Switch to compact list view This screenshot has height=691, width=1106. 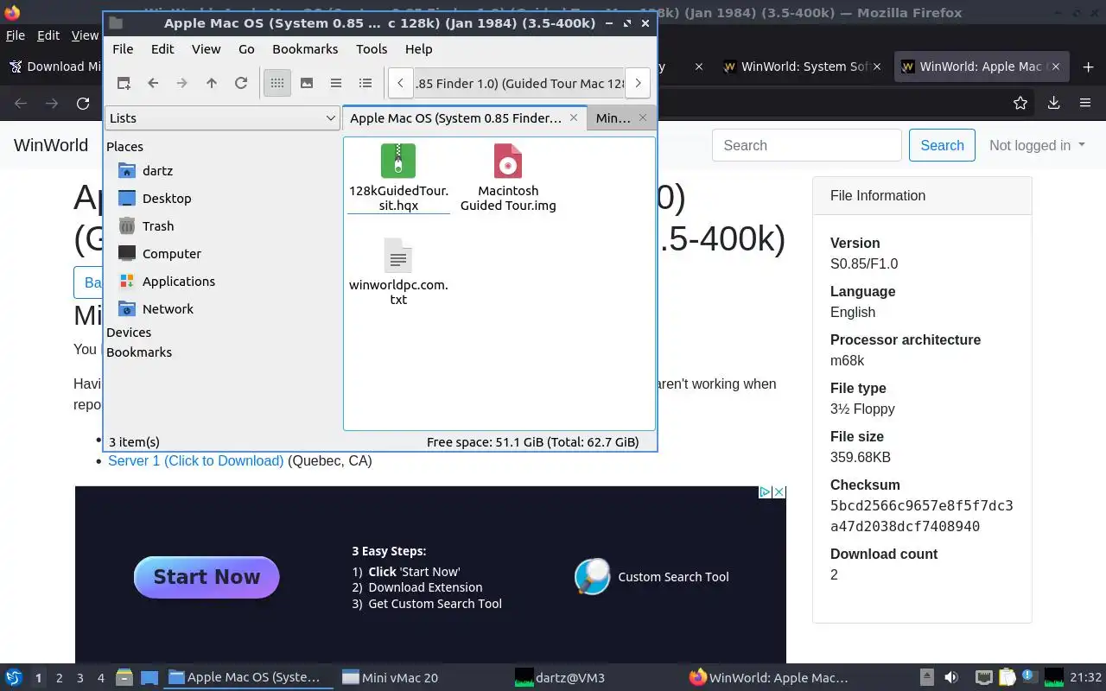(x=336, y=83)
